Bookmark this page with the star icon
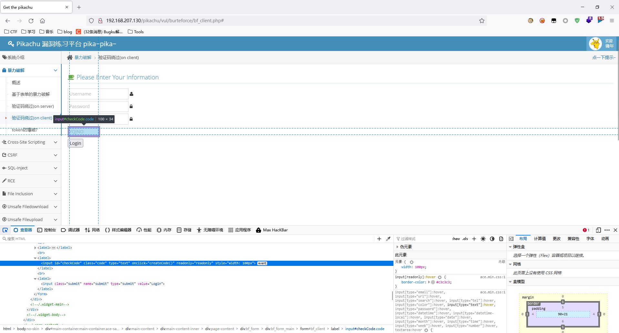The image size is (619, 333). click(482, 21)
